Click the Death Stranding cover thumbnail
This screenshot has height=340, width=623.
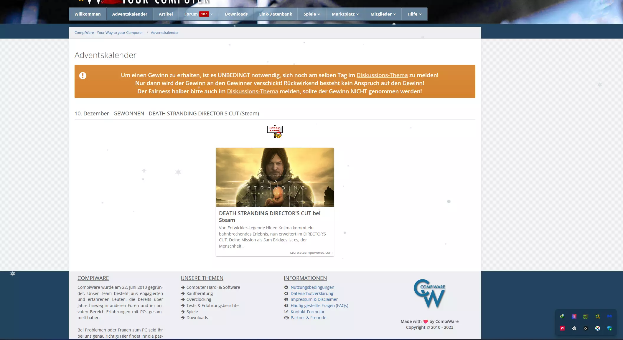click(x=275, y=177)
